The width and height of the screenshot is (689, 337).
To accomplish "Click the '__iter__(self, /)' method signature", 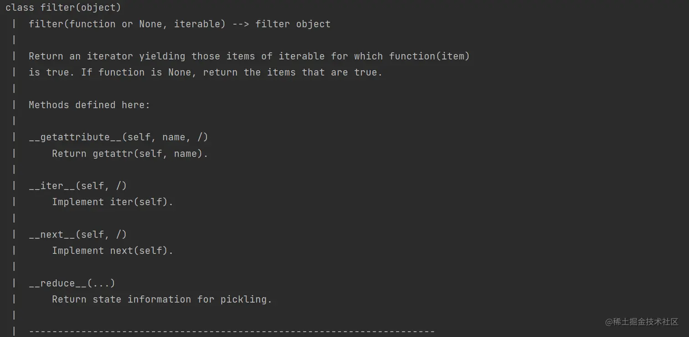I will pos(77,186).
